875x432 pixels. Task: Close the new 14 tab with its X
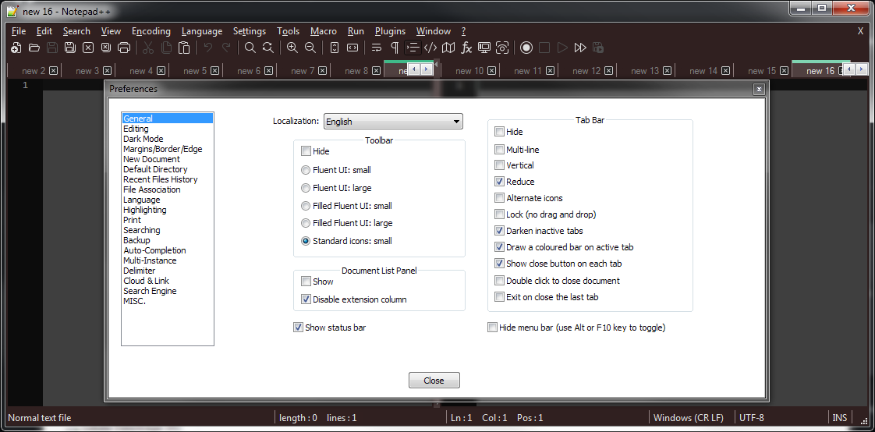pos(727,71)
